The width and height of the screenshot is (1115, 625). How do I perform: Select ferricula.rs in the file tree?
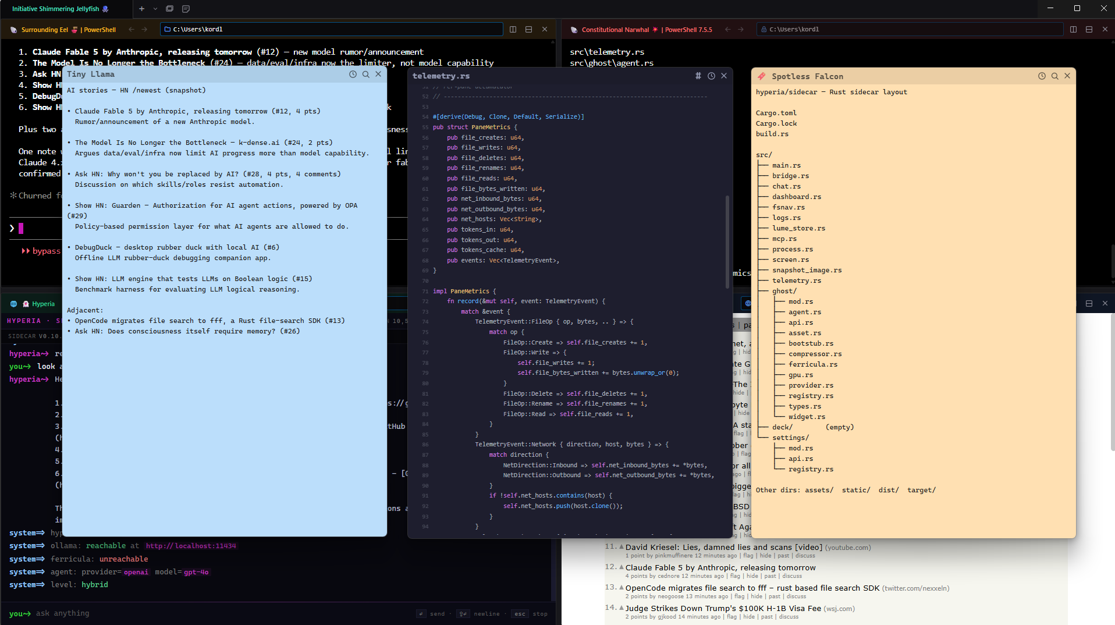coord(813,364)
